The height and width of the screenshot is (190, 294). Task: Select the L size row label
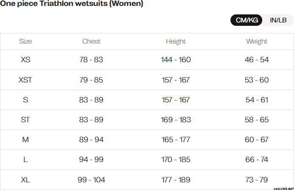[x=25, y=160]
